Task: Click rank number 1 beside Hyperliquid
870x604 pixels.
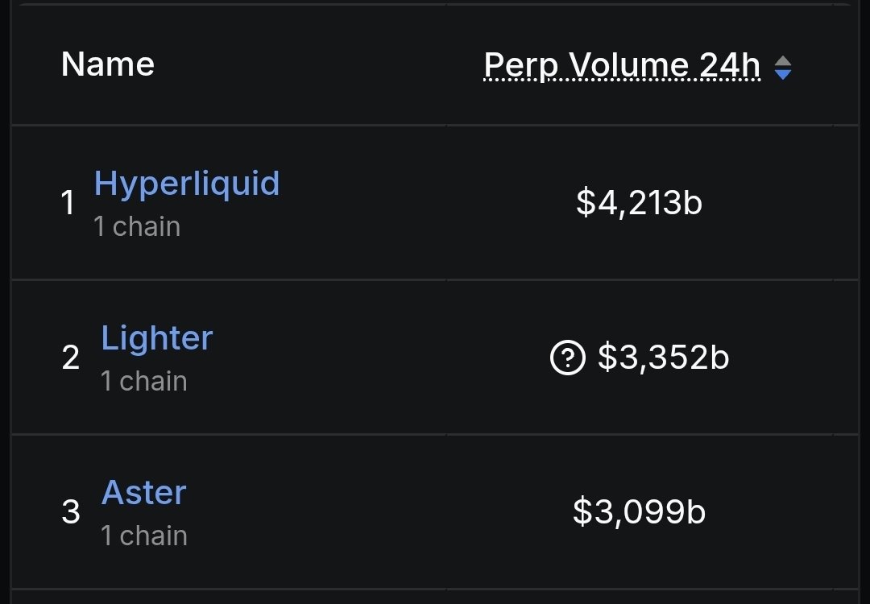Action: 68,203
